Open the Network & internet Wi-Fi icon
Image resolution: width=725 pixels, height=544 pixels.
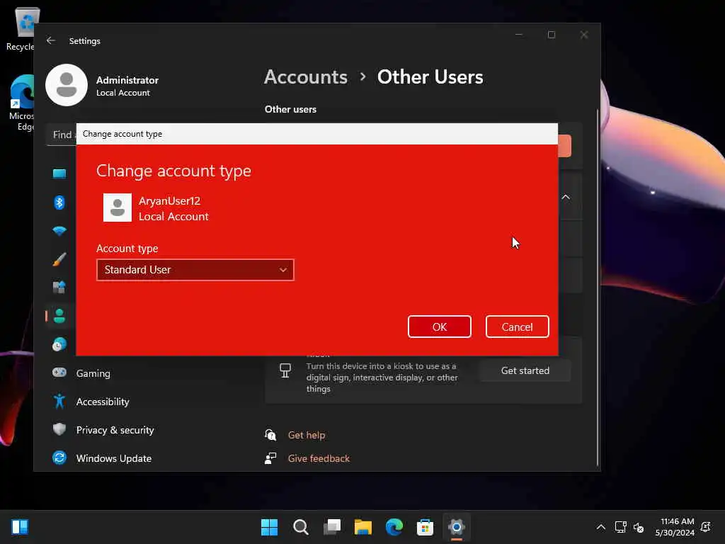(59, 231)
